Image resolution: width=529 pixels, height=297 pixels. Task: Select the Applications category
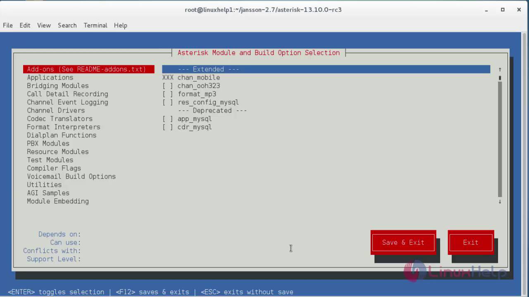pos(50,78)
